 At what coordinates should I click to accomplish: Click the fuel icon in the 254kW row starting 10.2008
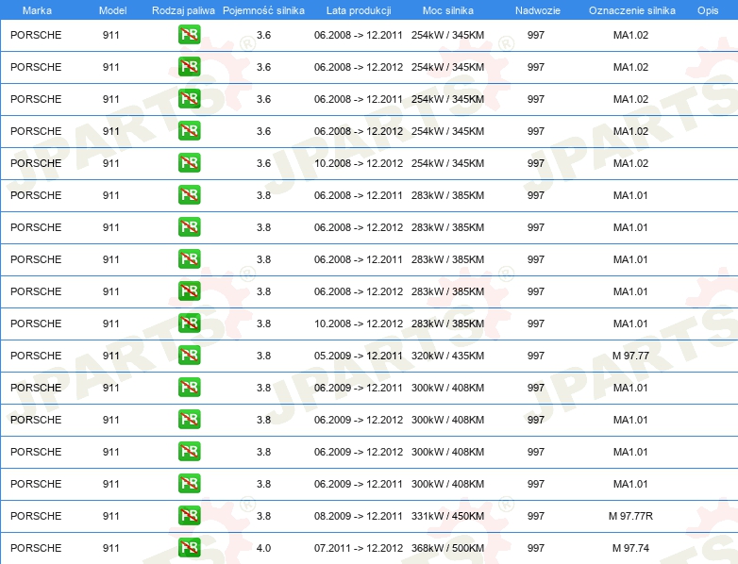[189, 163]
